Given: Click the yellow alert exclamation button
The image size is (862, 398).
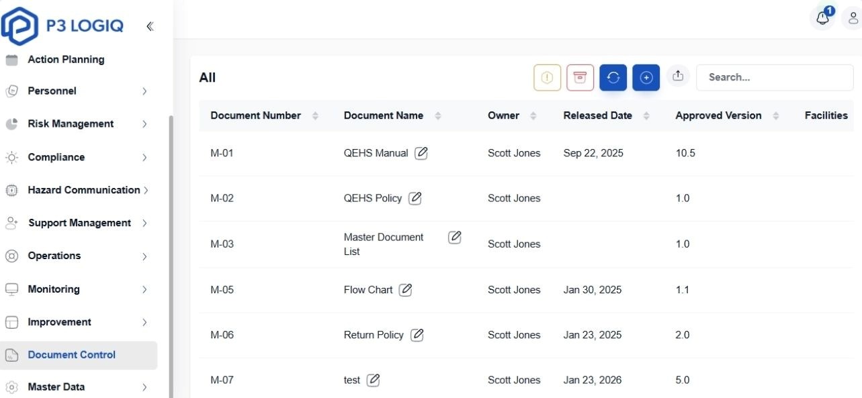Looking at the screenshot, I should 547,77.
